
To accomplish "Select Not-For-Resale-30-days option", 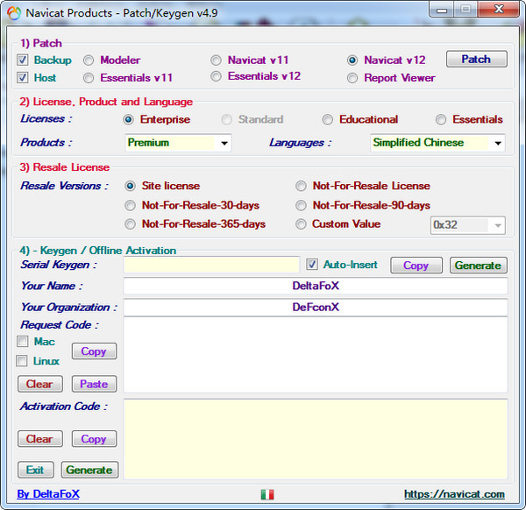I will [x=130, y=205].
